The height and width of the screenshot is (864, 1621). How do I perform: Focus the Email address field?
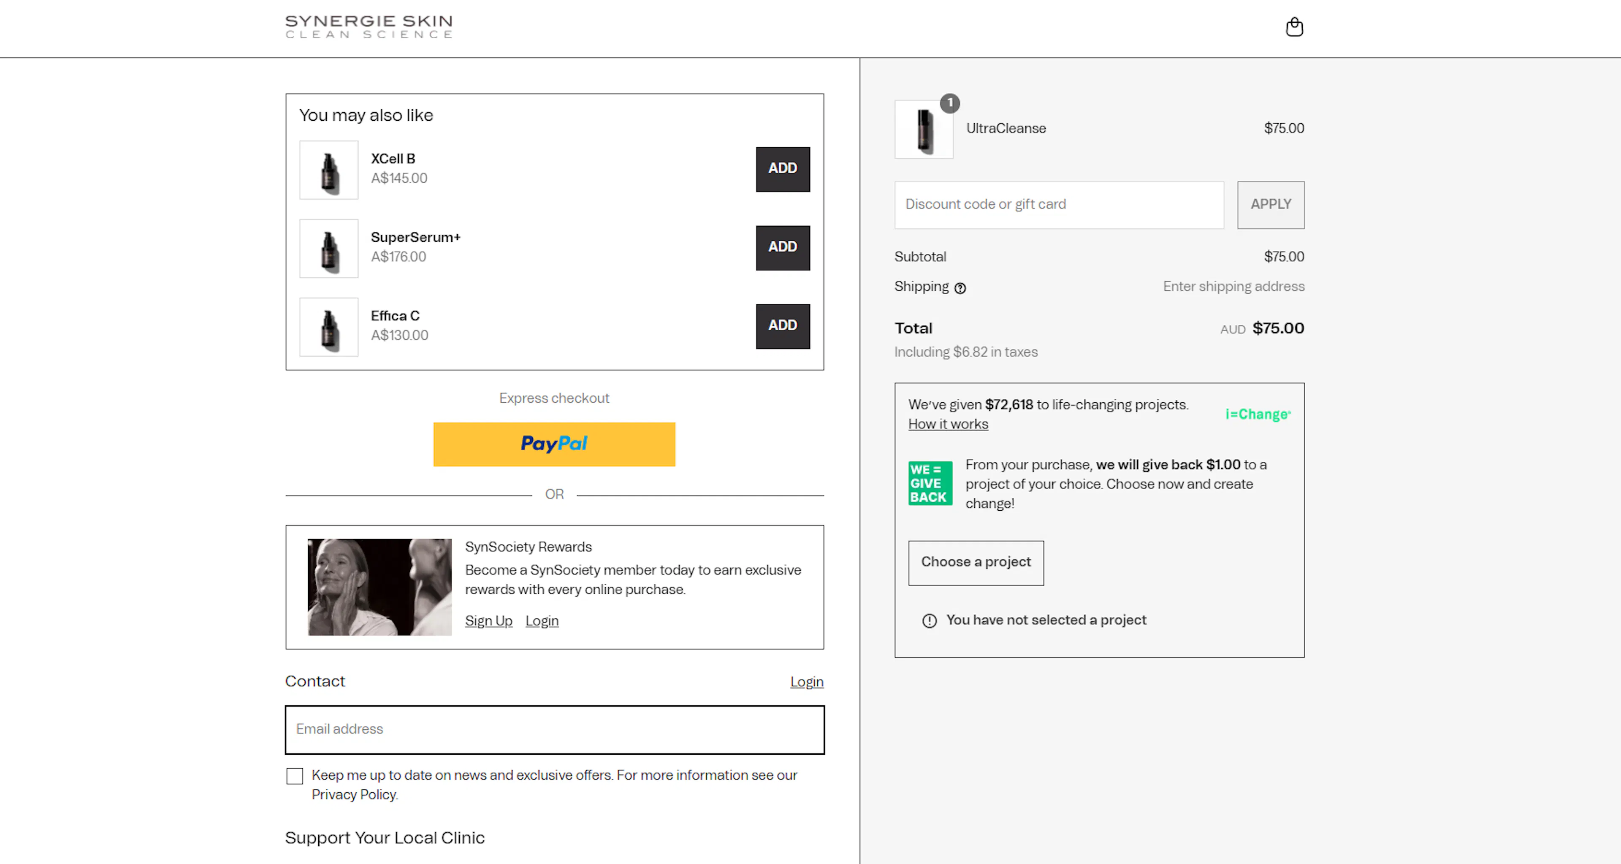[554, 729]
